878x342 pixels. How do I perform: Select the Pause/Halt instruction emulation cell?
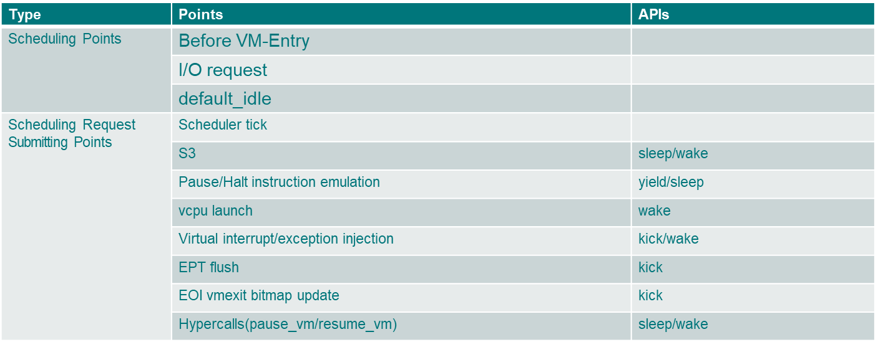pos(279,182)
